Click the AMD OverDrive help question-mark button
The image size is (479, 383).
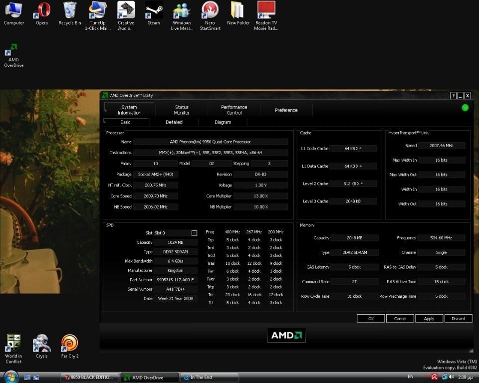454,96
